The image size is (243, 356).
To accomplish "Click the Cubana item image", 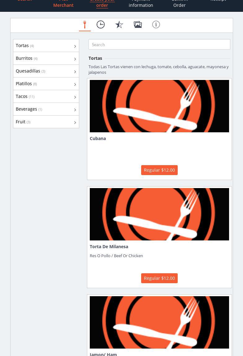I will pyautogui.click(x=159, y=106).
